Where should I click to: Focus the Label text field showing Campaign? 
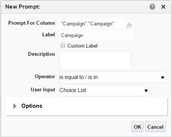96,36
